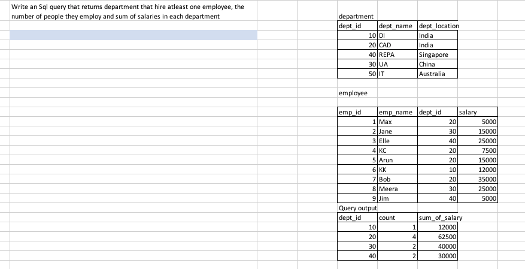Click 'India' in the CAD row
The image size is (525, 269).
[438, 45]
